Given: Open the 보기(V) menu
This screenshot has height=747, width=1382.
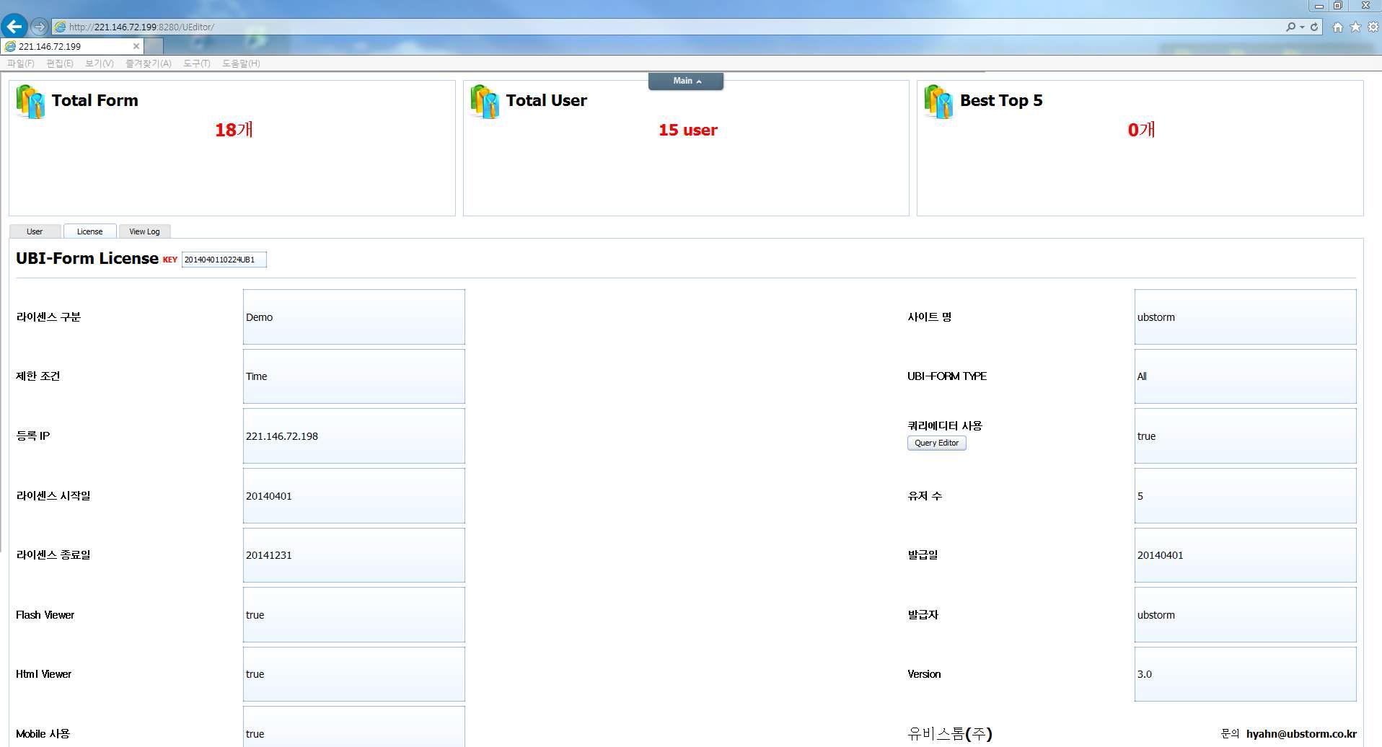Looking at the screenshot, I should coord(100,63).
